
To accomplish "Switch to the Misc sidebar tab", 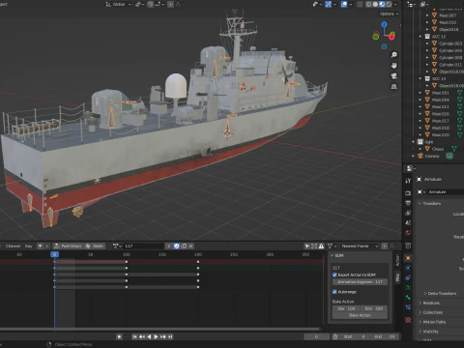I will pyautogui.click(x=397, y=277).
